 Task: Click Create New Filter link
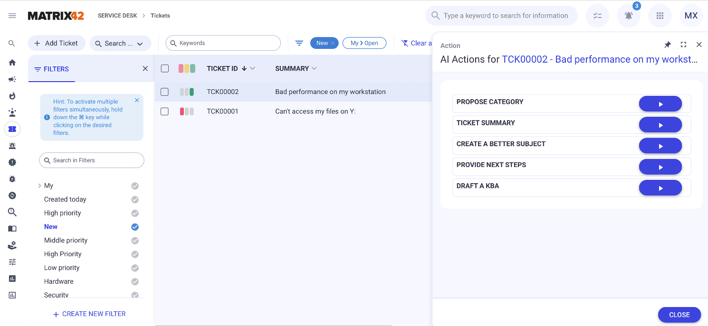tap(89, 314)
